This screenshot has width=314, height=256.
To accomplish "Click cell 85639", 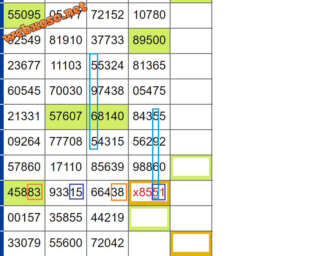I will click(x=108, y=168).
